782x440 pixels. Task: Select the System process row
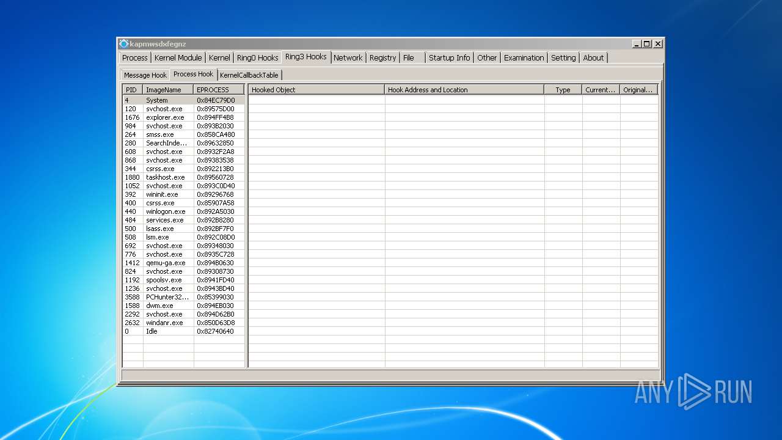(183, 100)
